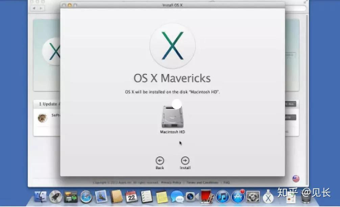This screenshot has width=340, height=207.
Task: Open Calendar icon showing 22
Action: pos(131,197)
